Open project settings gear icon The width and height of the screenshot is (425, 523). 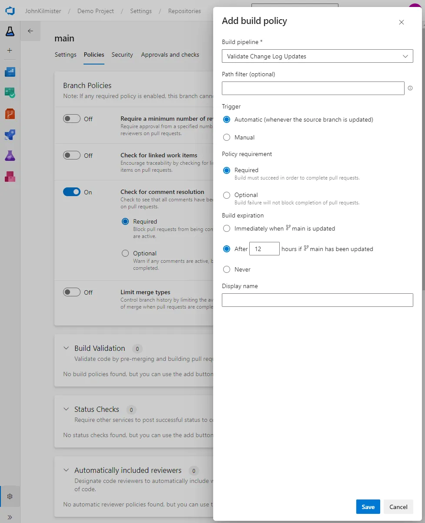point(10,496)
